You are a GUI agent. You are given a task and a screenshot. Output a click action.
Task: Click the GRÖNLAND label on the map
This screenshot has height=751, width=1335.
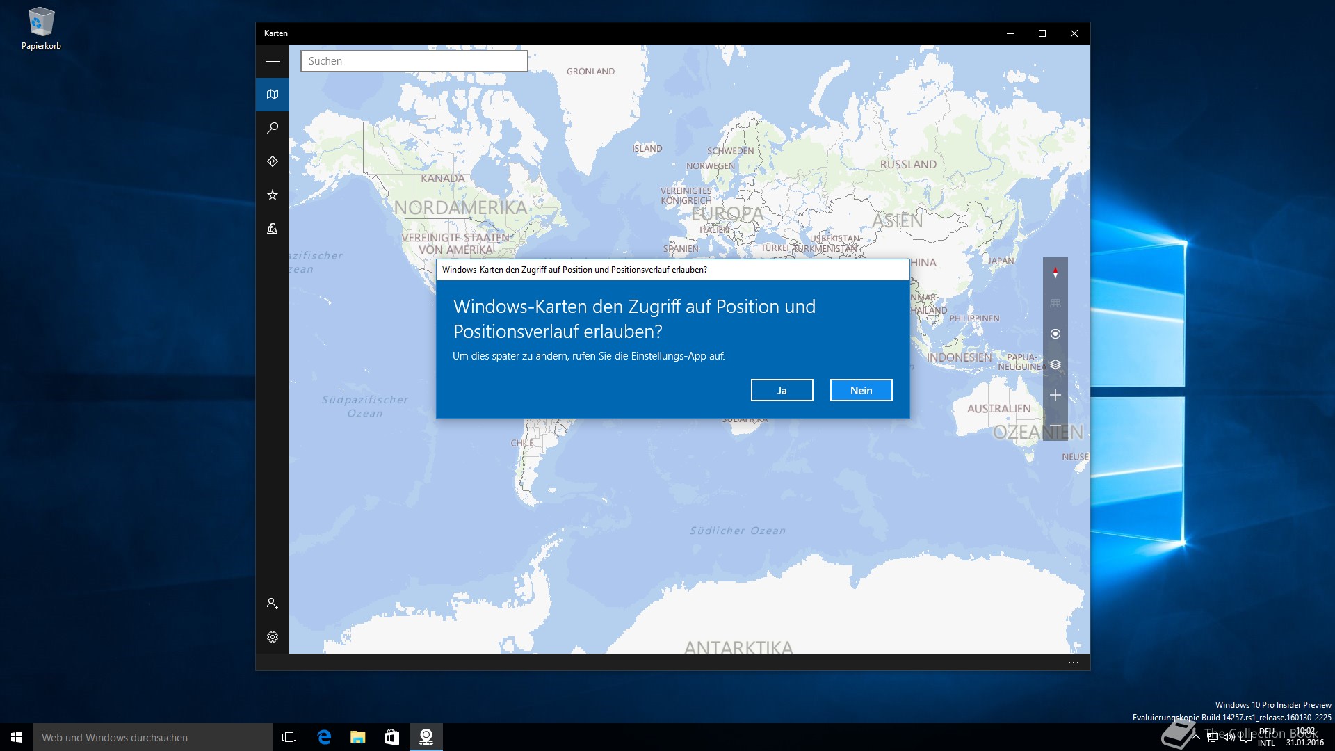pos(590,72)
